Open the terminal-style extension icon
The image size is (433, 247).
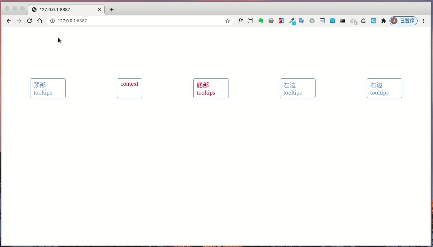pyautogui.click(x=343, y=21)
